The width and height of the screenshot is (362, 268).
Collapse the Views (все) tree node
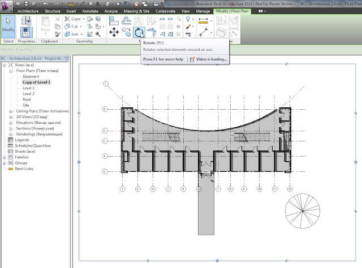[4, 66]
